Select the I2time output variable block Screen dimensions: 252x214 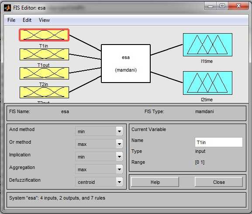(207, 83)
